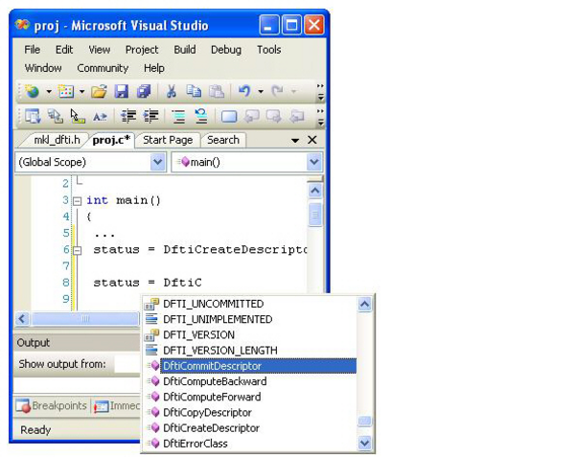Open the Global Scope dropdown
This screenshot has height=457, width=575.
pos(158,162)
